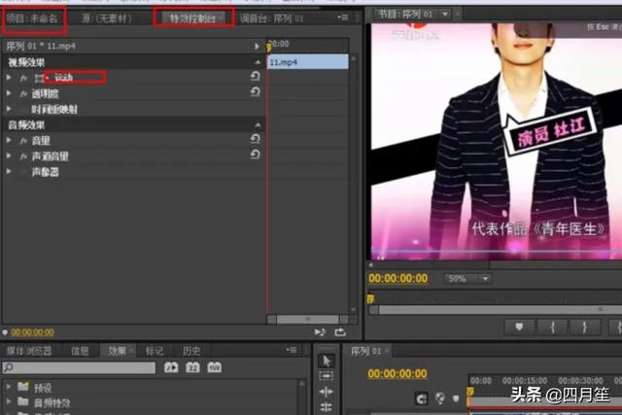Click the sequence timeline timecode 00:00:00:00
Screen dimensions: 622x415
point(397,373)
